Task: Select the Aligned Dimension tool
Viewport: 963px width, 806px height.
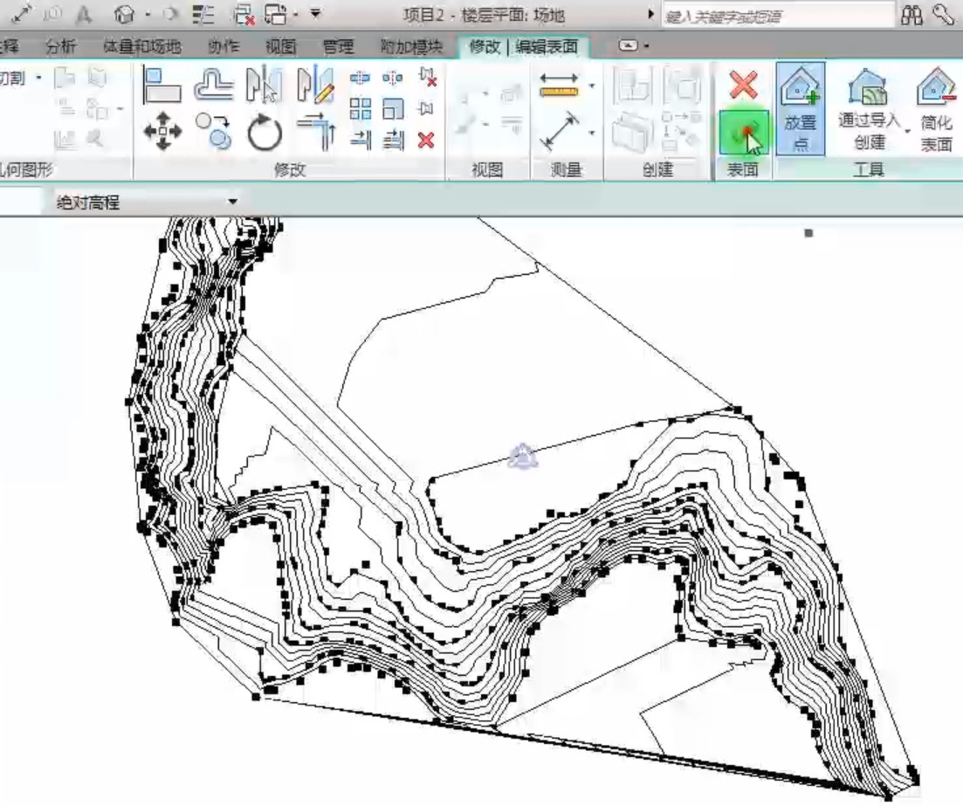Action: (560, 132)
